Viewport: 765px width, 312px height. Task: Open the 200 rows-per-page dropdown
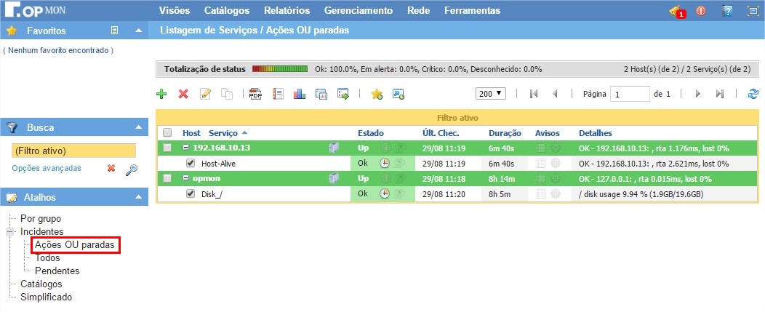click(x=492, y=94)
